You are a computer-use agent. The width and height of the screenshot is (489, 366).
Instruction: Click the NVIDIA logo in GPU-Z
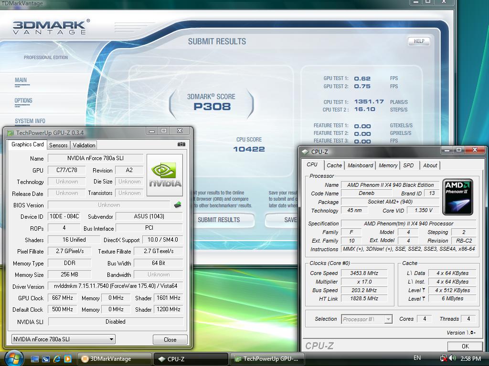165,175
